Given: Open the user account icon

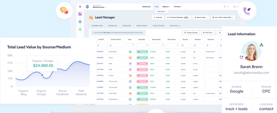Looking at the screenshot, I should click(x=234, y=7).
